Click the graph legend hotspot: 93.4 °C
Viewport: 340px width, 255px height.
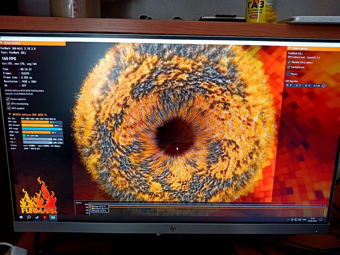[x=100, y=209]
